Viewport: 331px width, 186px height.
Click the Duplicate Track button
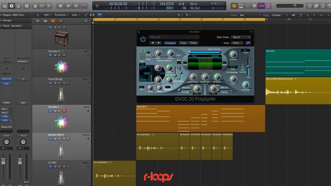tap(45, 21)
